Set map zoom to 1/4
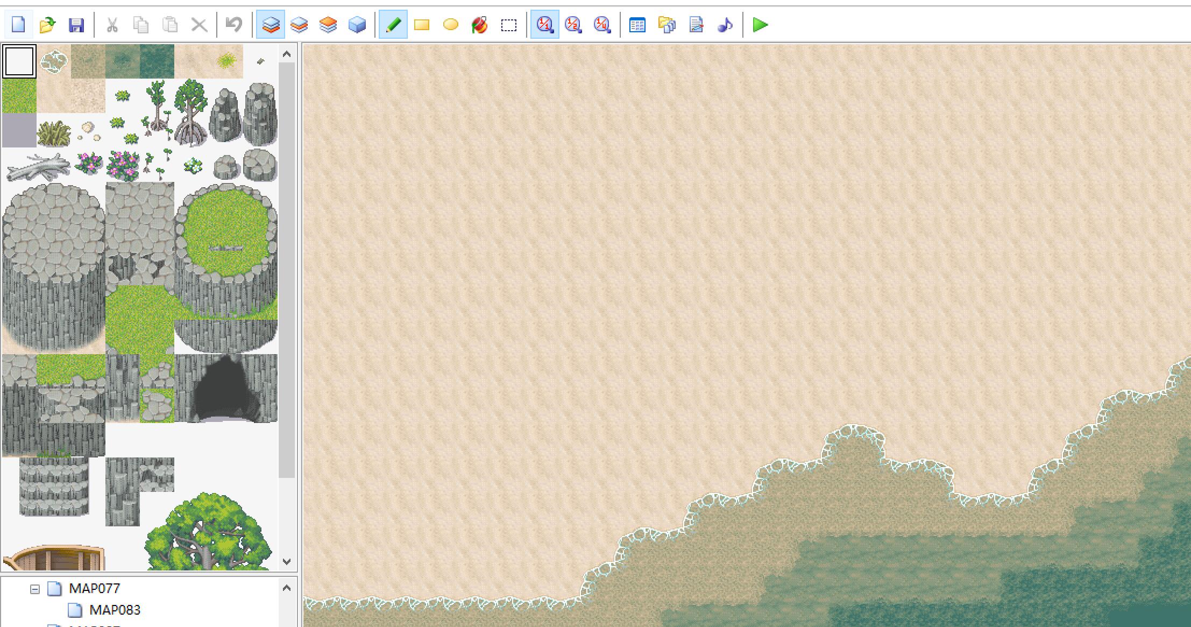Screen dimensions: 1191x627 (x=602, y=25)
